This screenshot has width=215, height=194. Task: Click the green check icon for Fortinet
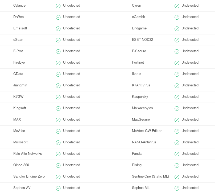tap(177, 63)
